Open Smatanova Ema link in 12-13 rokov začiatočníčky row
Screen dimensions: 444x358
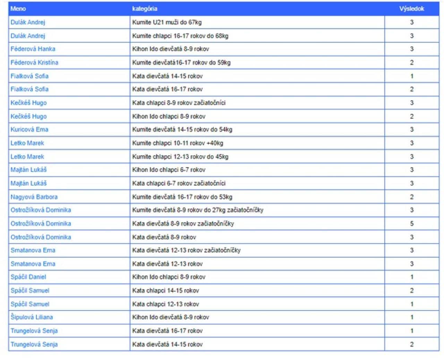pos(33,250)
